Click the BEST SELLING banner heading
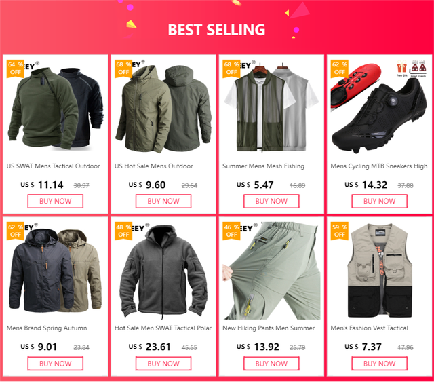Viewport: 434px width, 382px height. click(x=216, y=30)
